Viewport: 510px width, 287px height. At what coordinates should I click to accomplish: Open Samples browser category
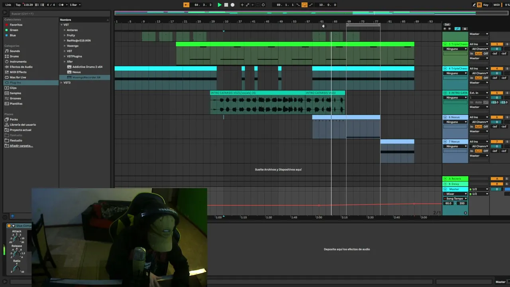coord(16,93)
